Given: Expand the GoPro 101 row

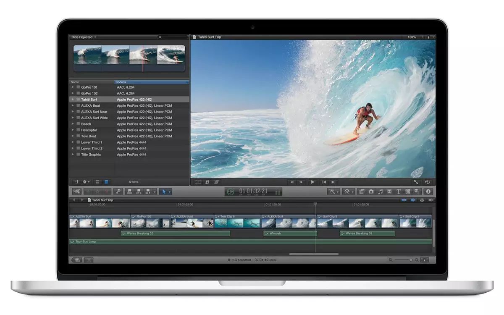Looking at the screenshot, I should 73,87.
